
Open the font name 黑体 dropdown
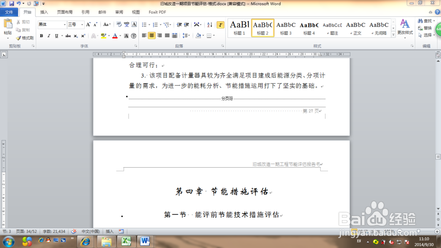coord(64,25)
